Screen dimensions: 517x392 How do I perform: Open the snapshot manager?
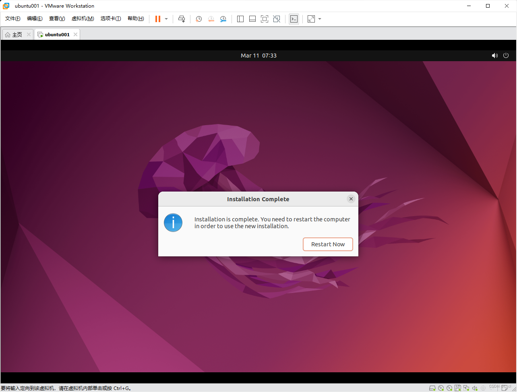click(223, 19)
